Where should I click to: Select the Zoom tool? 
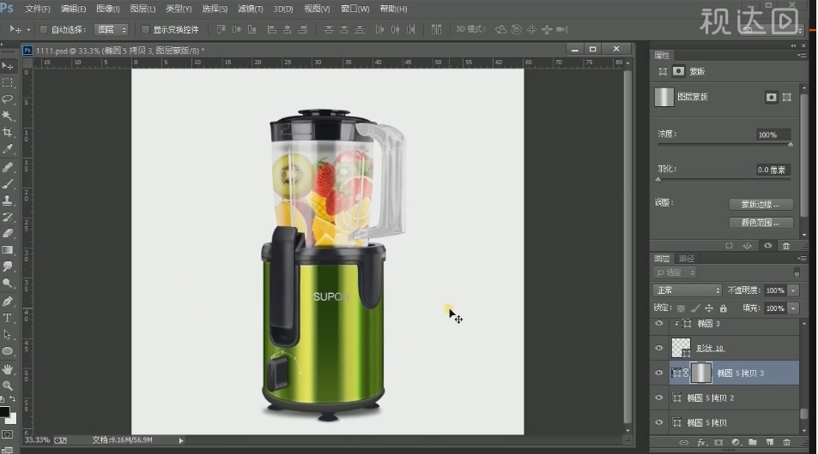(x=8, y=385)
